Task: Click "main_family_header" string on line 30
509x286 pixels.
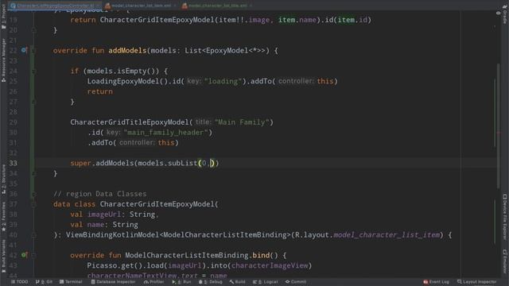Action: tap(165, 133)
